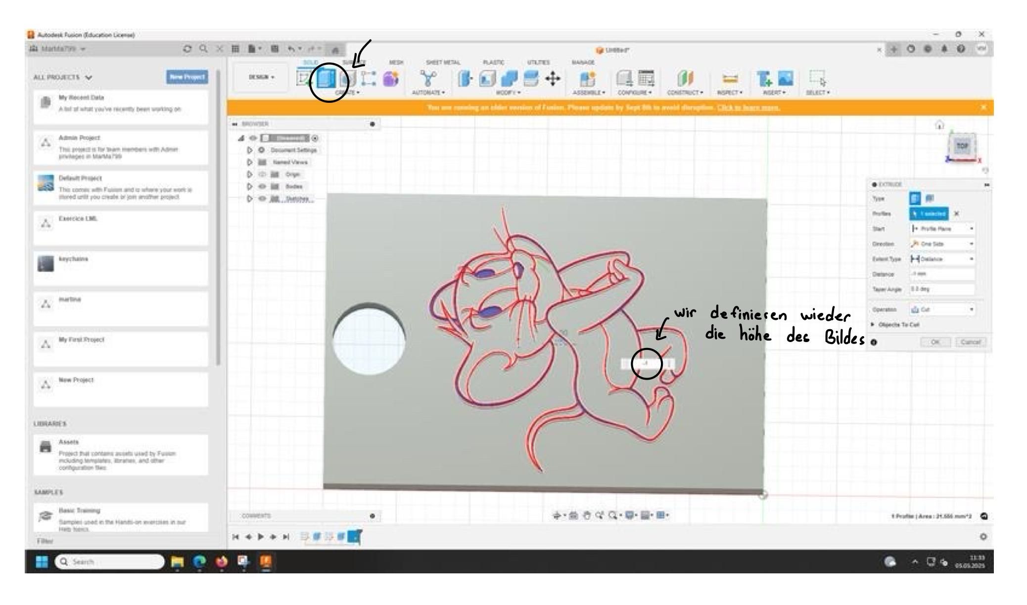
Task: Expand Document Settings node
Action: (x=250, y=150)
